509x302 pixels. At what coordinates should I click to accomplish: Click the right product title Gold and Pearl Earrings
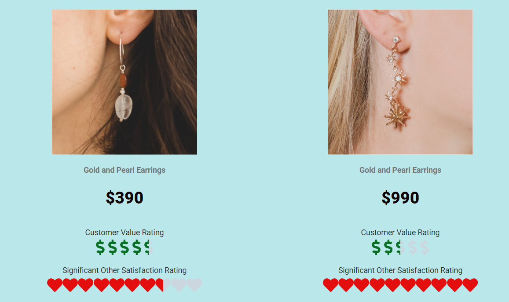pos(400,170)
